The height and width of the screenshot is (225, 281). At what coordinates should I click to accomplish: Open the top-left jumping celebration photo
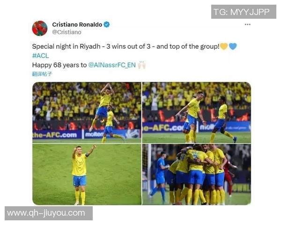click(87, 112)
